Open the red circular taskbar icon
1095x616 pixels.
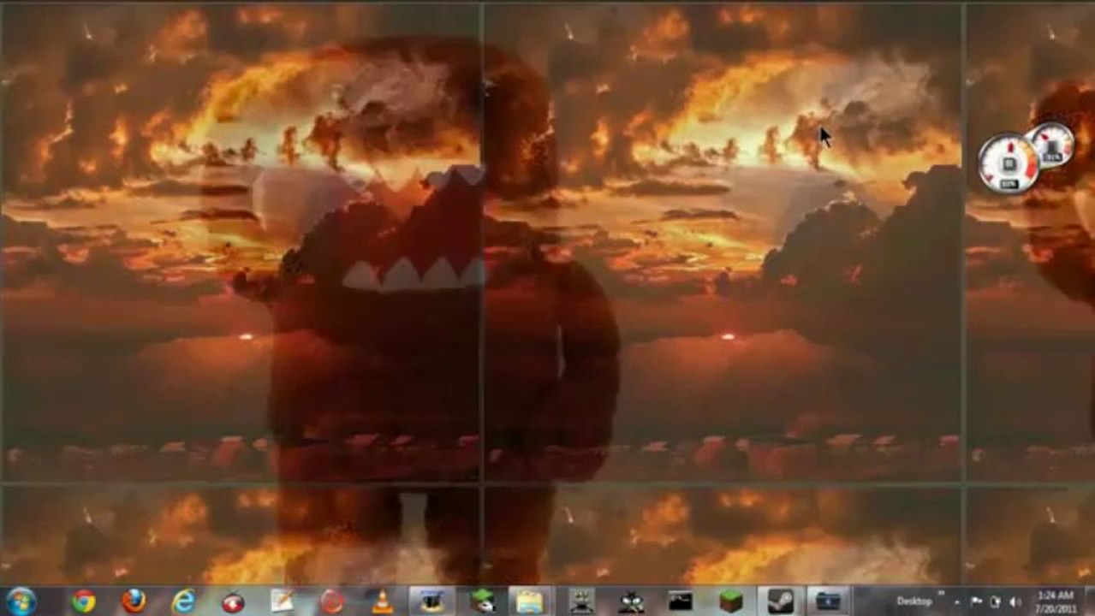click(x=332, y=602)
